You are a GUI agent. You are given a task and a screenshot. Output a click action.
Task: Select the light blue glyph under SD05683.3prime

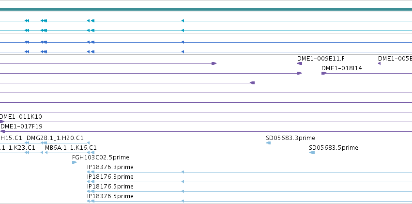pyautogui.click(x=268, y=143)
